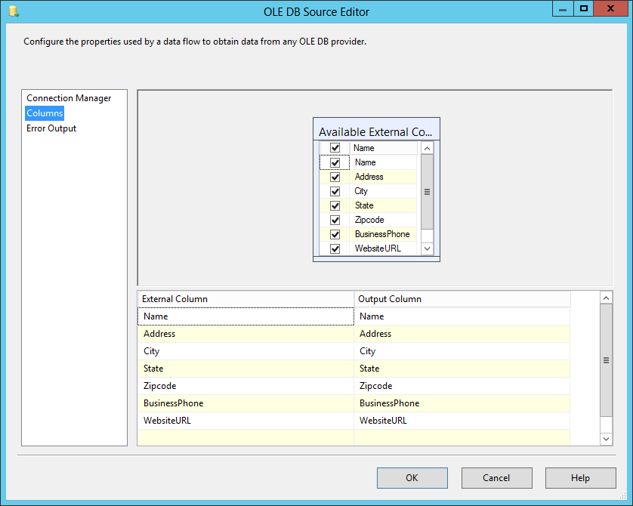Toggle the City column selection
Screen dimensions: 633x506
334,190
